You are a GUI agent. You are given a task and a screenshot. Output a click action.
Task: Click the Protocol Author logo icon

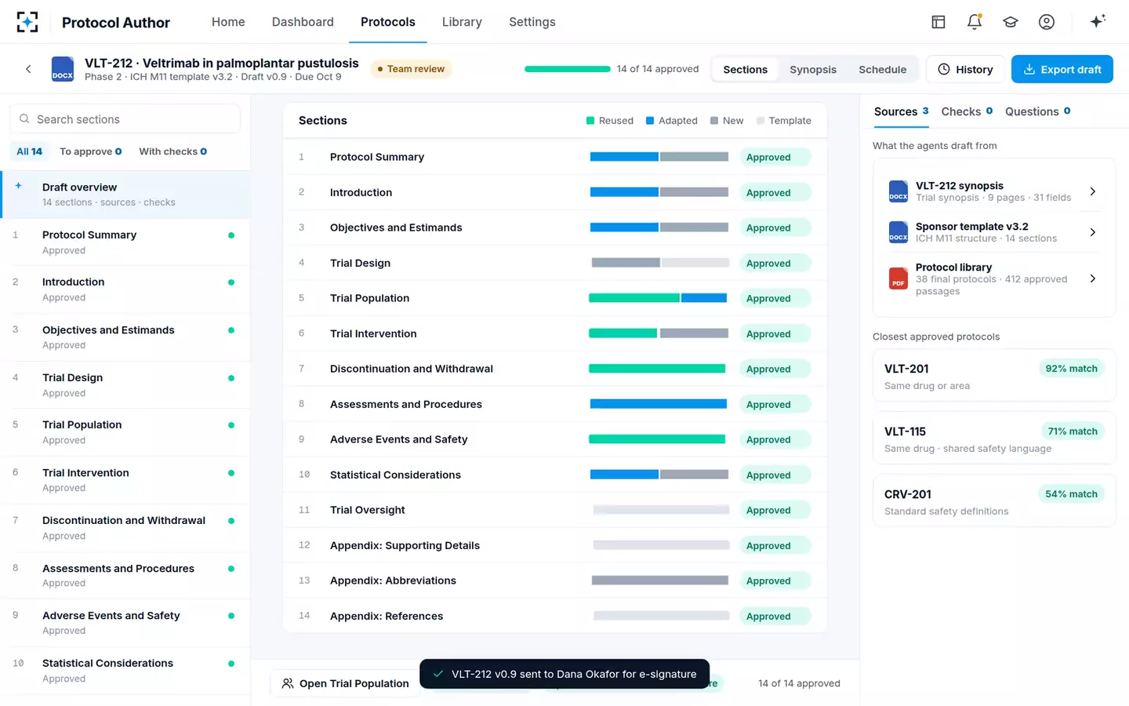point(27,22)
